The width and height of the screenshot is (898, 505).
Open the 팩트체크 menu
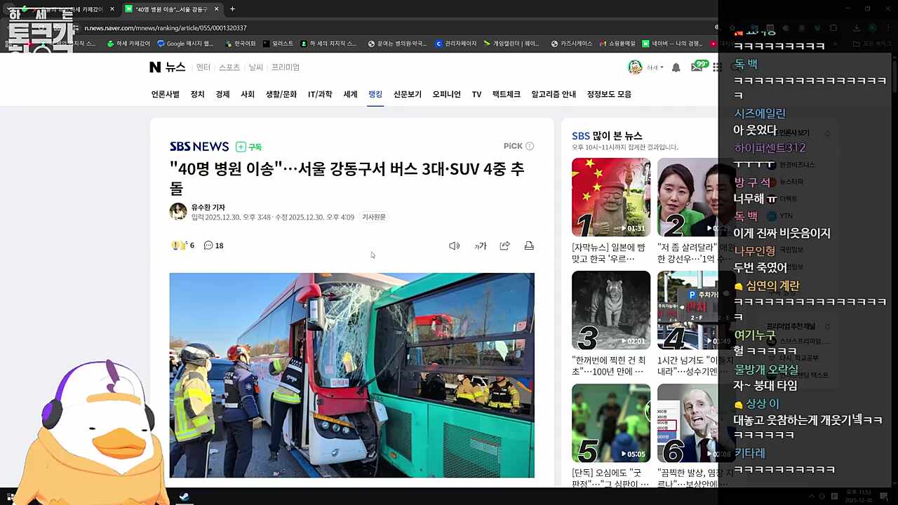507,94
